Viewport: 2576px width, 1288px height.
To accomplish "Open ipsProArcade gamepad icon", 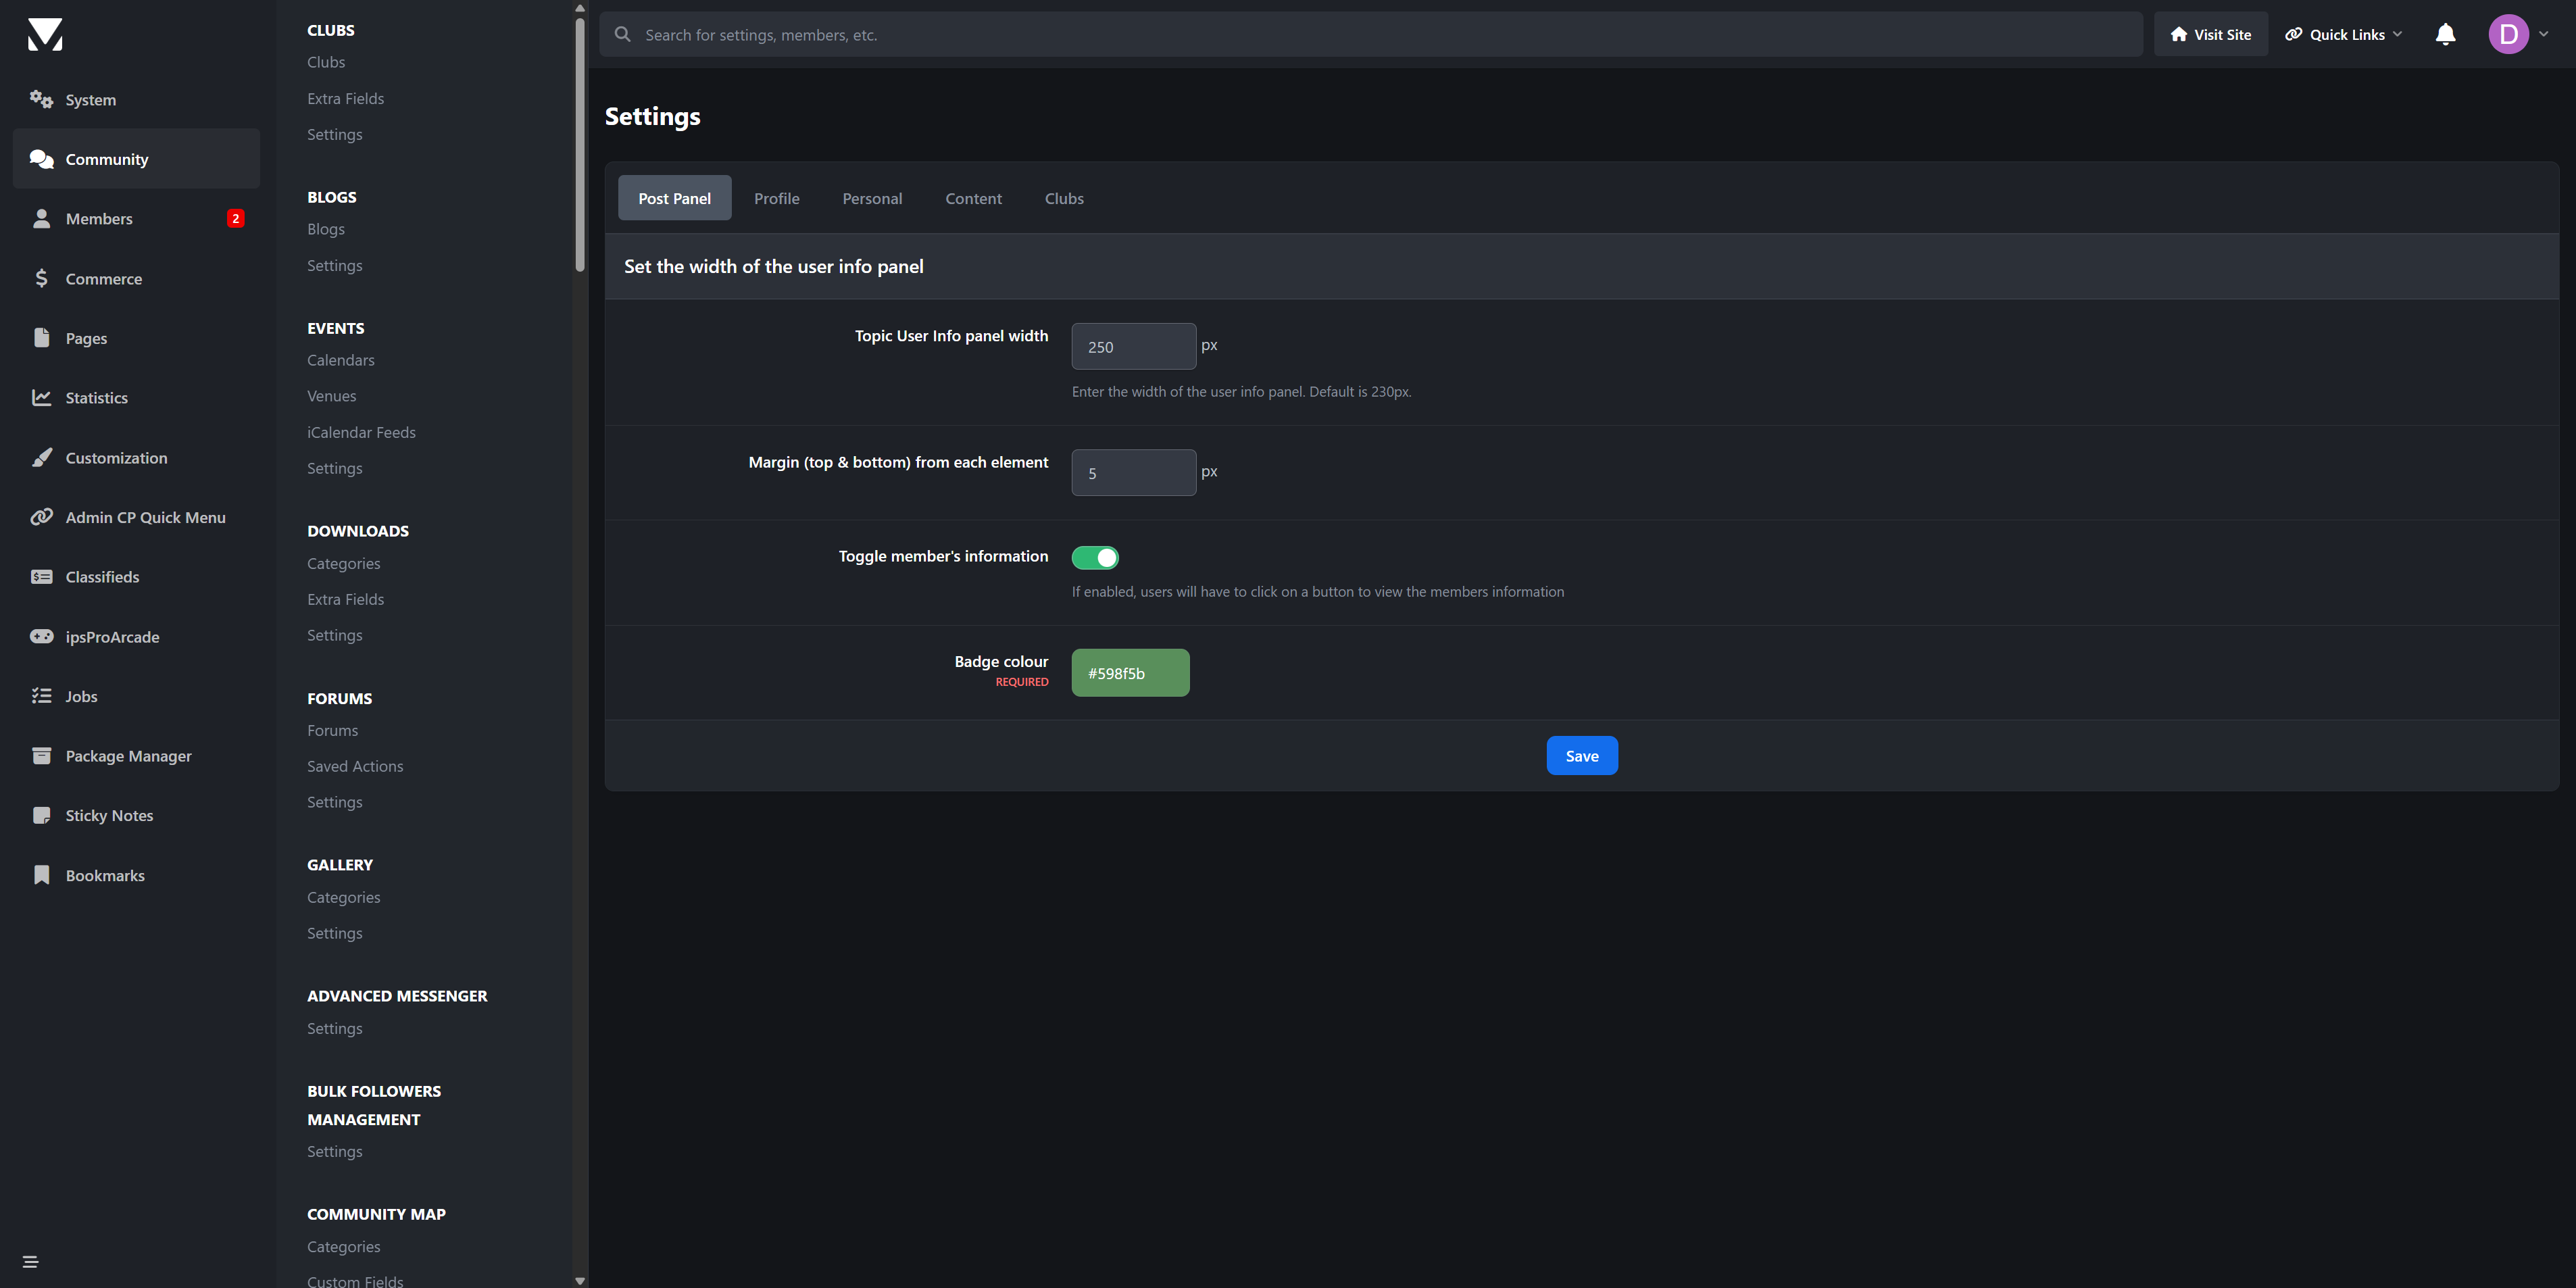I will [41, 637].
